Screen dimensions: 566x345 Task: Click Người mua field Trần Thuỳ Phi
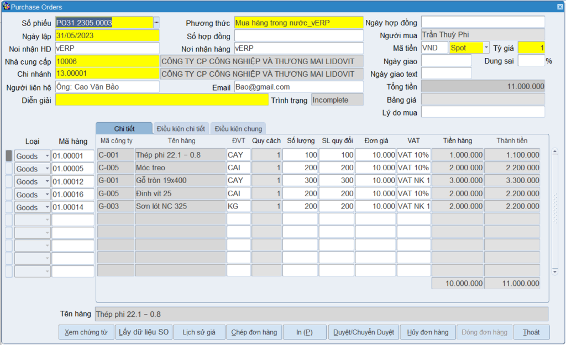(483, 35)
